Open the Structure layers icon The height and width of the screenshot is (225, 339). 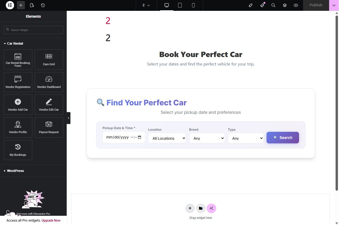coord(285,5)
